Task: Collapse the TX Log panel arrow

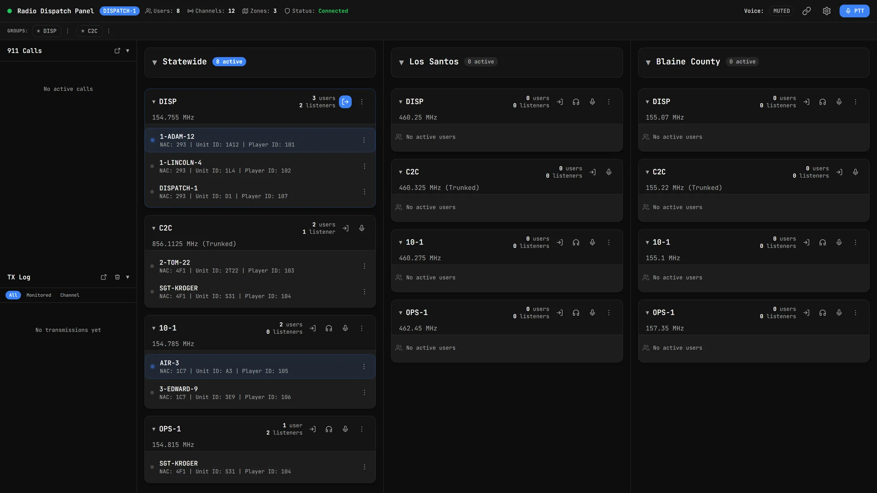Action: (x=128, y=277)
